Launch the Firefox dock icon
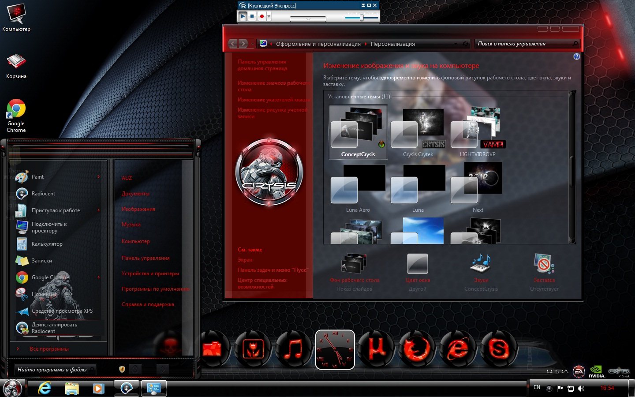This screenshot has height=397, width=635. click(417, 349)
